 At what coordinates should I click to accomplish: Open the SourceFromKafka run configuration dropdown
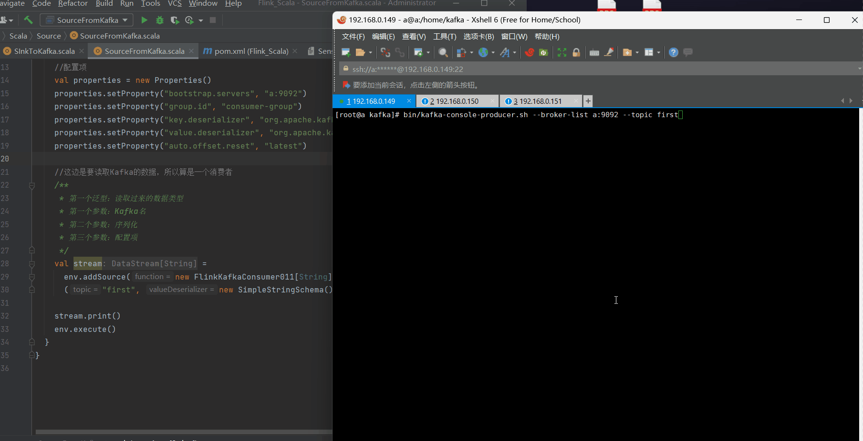pyautogui.click(x=125, y=20)
